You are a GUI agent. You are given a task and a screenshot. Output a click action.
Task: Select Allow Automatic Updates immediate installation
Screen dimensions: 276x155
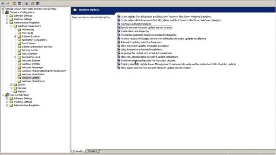[145, 46]
